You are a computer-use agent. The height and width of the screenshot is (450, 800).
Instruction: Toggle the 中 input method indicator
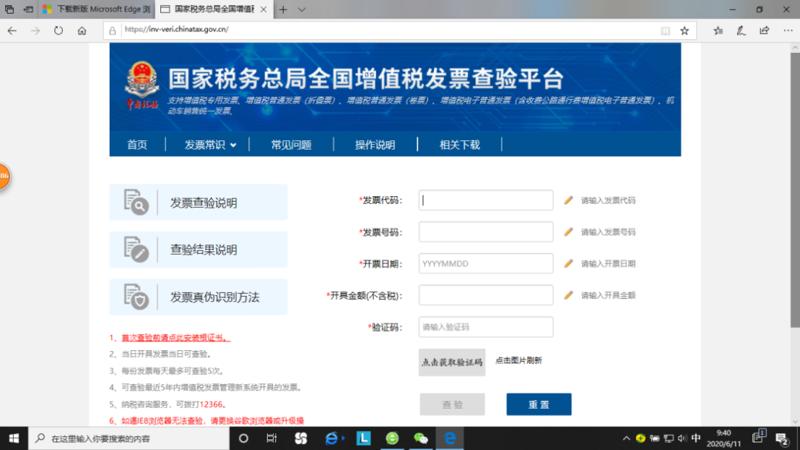click(696, 439)
